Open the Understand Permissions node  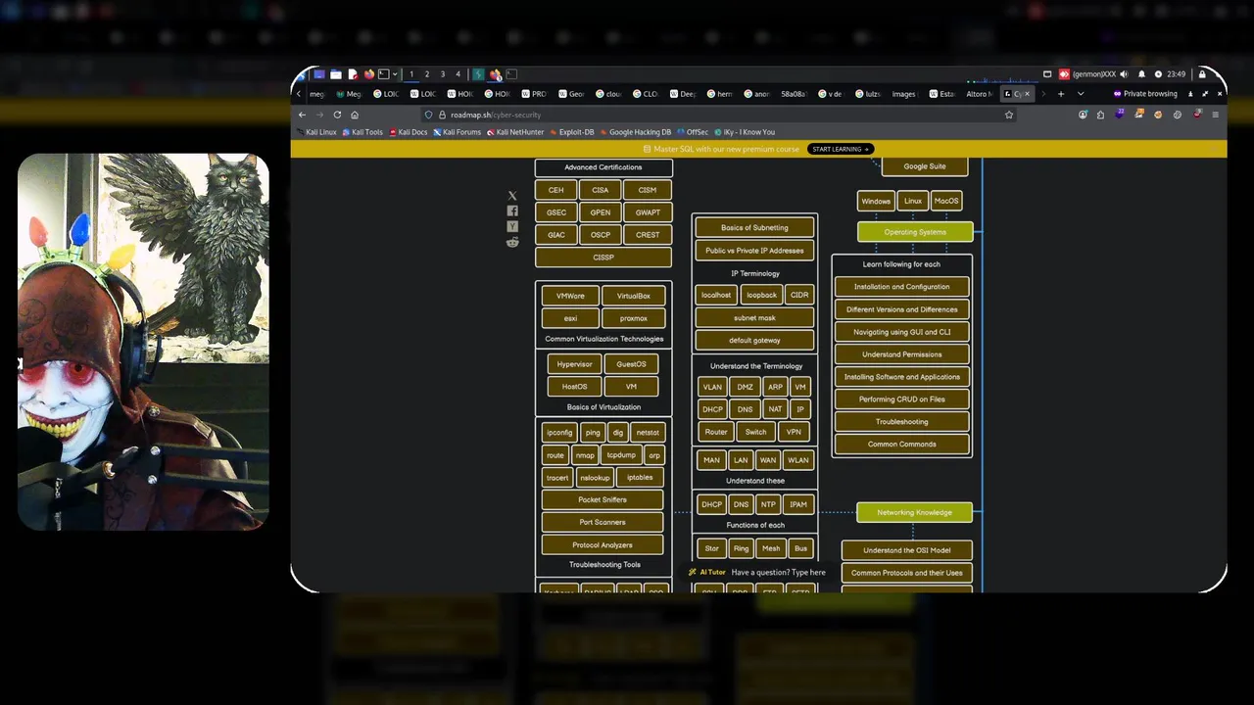click(x=902, y=354)
